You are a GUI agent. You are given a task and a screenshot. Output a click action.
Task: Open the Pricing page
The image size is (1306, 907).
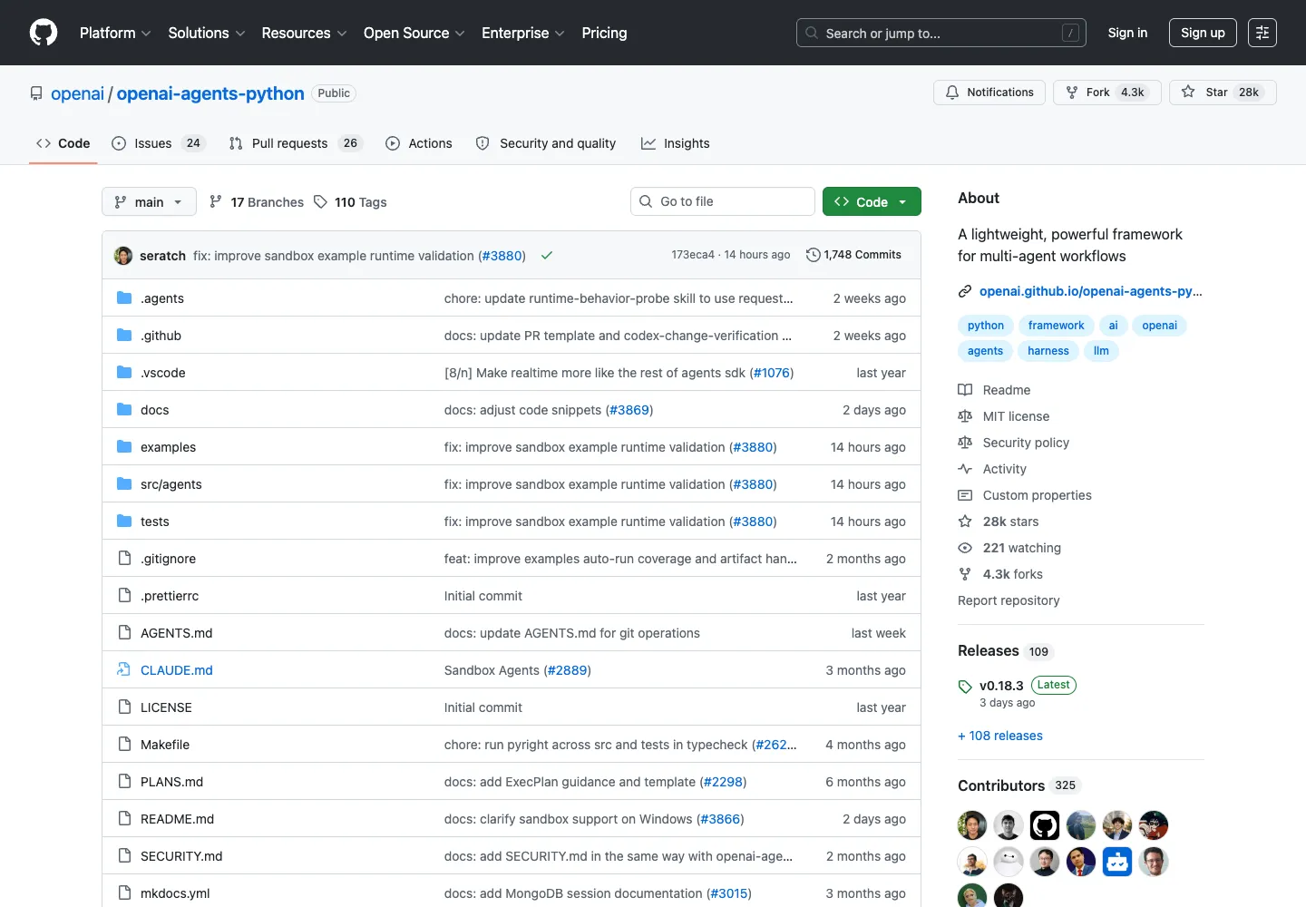(604, 33)
